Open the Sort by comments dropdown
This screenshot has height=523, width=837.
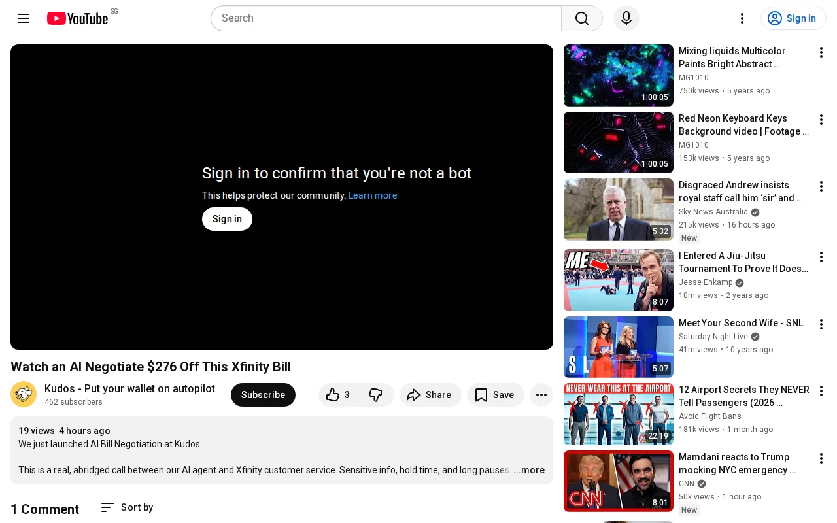click(127, 507)
